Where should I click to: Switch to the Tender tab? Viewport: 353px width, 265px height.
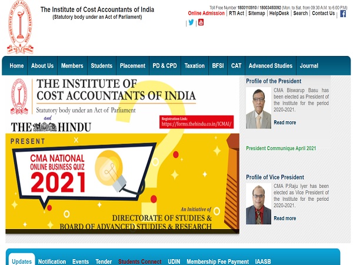coord(104,261)
